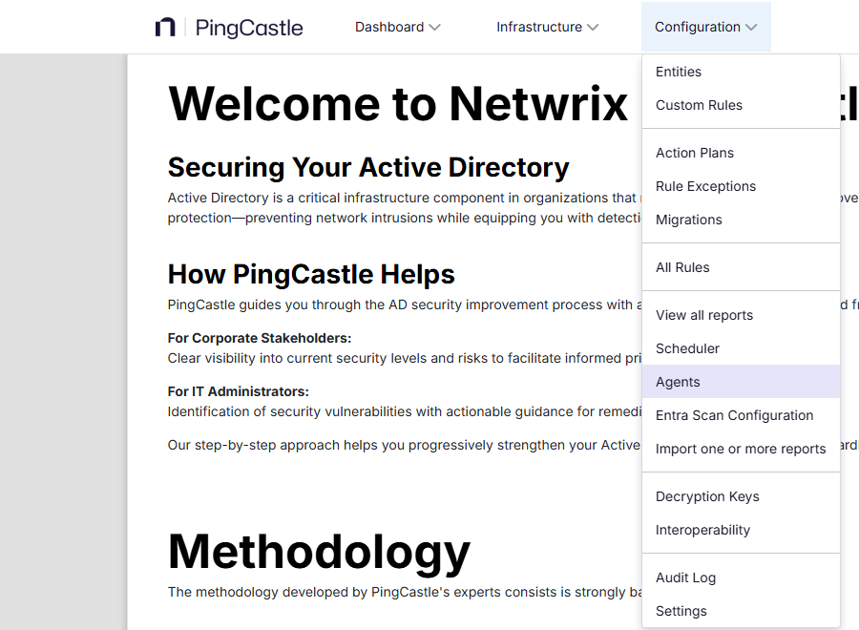Click the For IT Administrators label
The image size is (859, 630).
pyautogui.click(x=239, y=391)
